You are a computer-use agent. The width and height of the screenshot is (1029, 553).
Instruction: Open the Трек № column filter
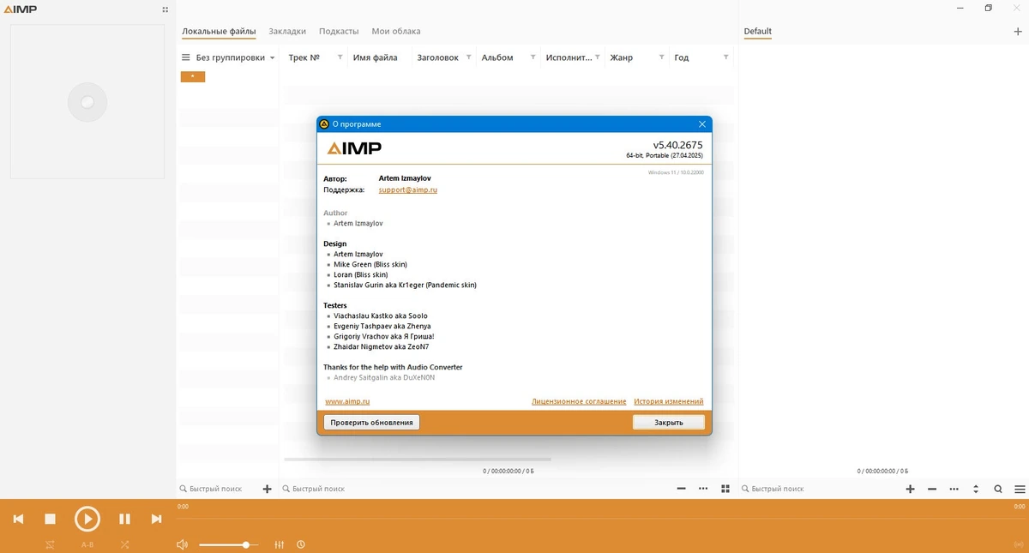pyautogui.click(x=340, y=57)
